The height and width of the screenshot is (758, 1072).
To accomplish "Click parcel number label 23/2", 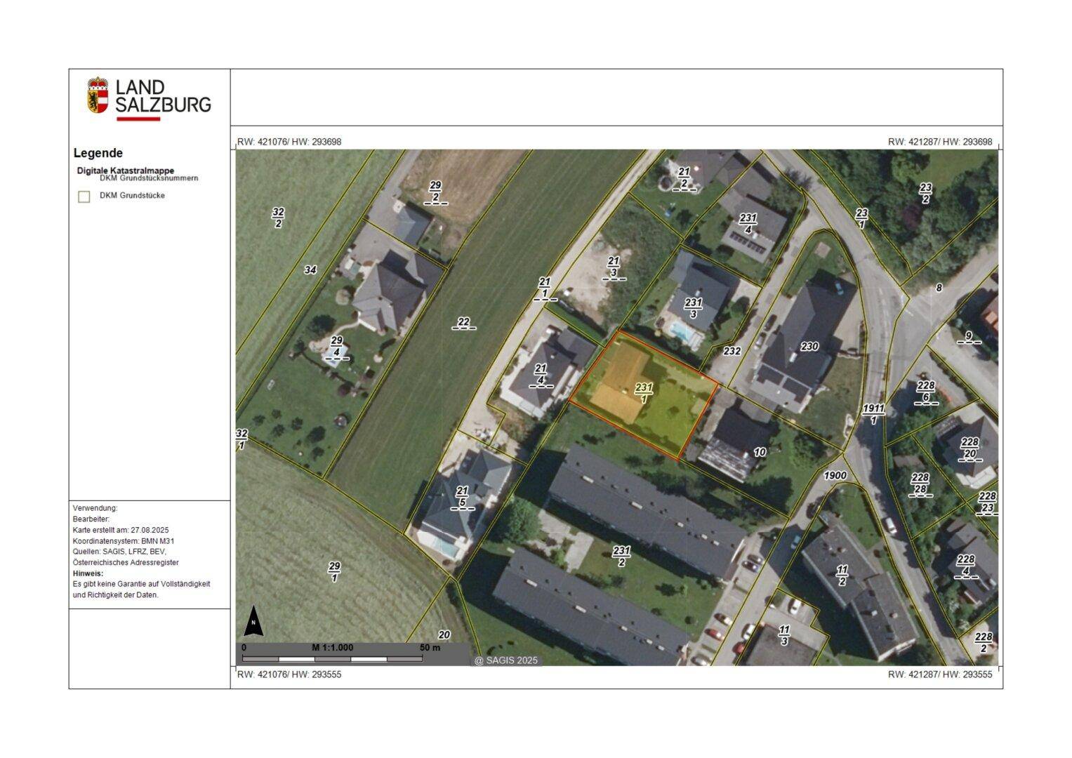I will [925, 193].
